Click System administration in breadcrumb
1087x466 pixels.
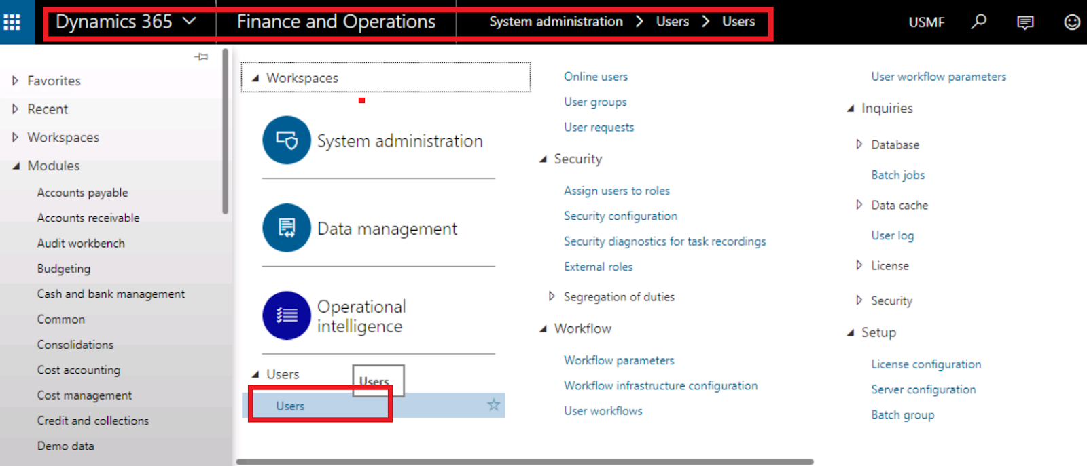click(x=556, y=22)
